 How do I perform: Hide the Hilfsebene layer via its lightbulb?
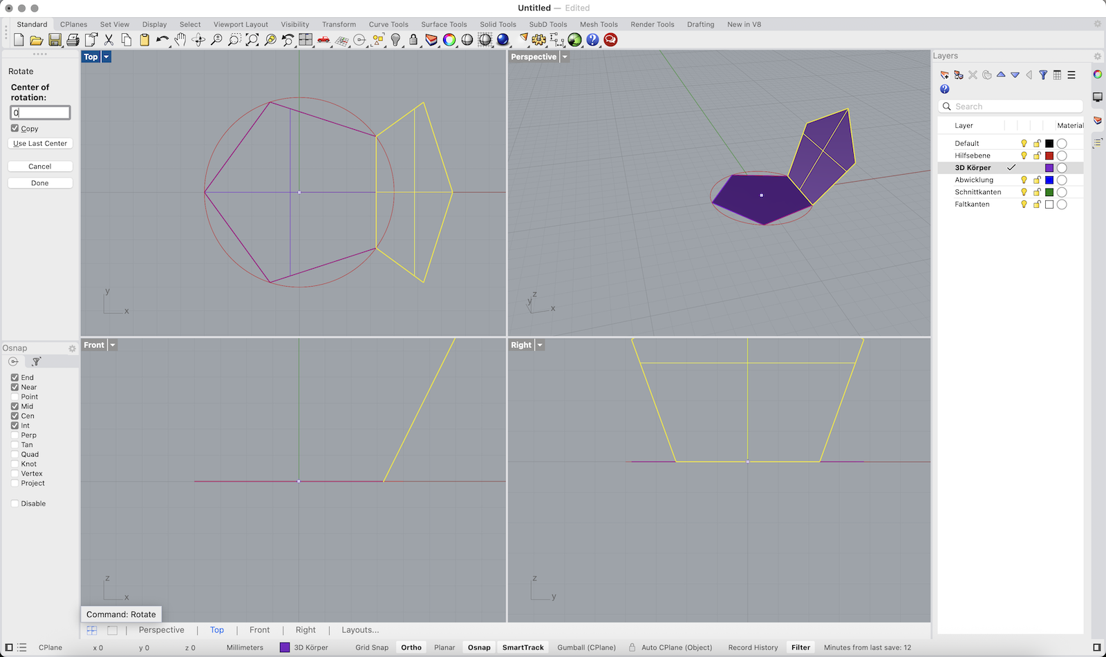click(x=1024, y=155)
